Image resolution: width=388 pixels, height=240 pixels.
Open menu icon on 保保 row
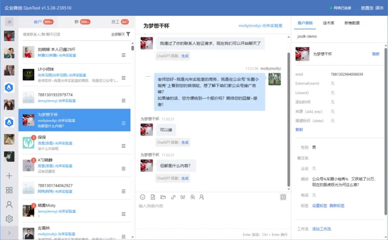click(x=124, y=146)
